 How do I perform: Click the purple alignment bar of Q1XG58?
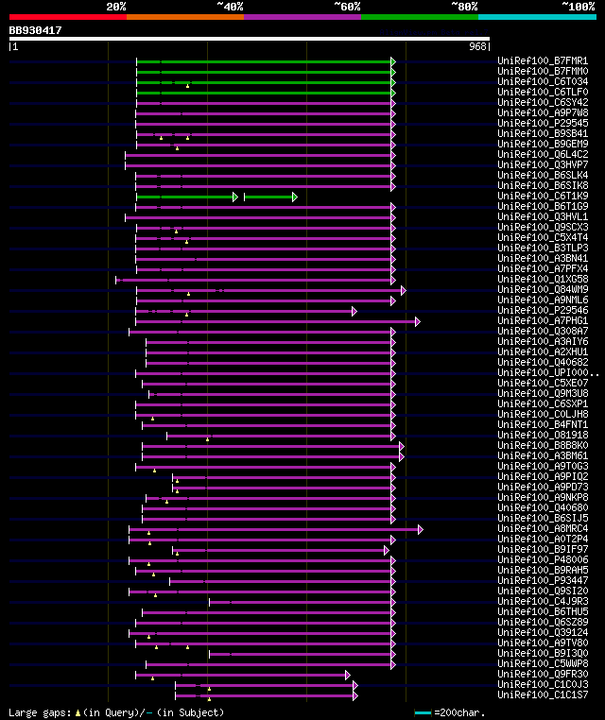(254, 280)
